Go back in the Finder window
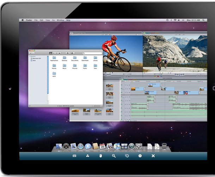The height and width of the screenshot is (177, 215). 31,53
